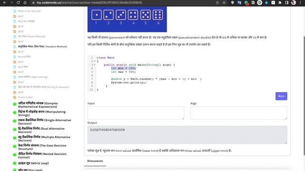Screen dimensions: 305x171
Task: Open the String To Number lesson
Action: (43, 87)
